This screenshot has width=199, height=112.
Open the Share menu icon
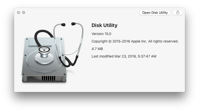click(178, 13)
